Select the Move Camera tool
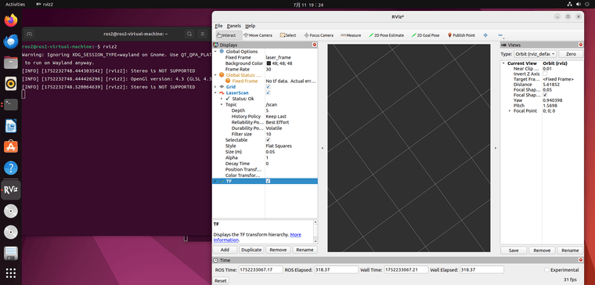The width and height of the screenshot is (595, 285). (x=258, y=35)
